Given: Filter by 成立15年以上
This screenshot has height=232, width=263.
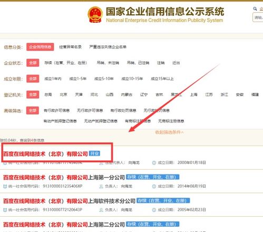Looking at the screenshot, I should (x=162, y=79).
